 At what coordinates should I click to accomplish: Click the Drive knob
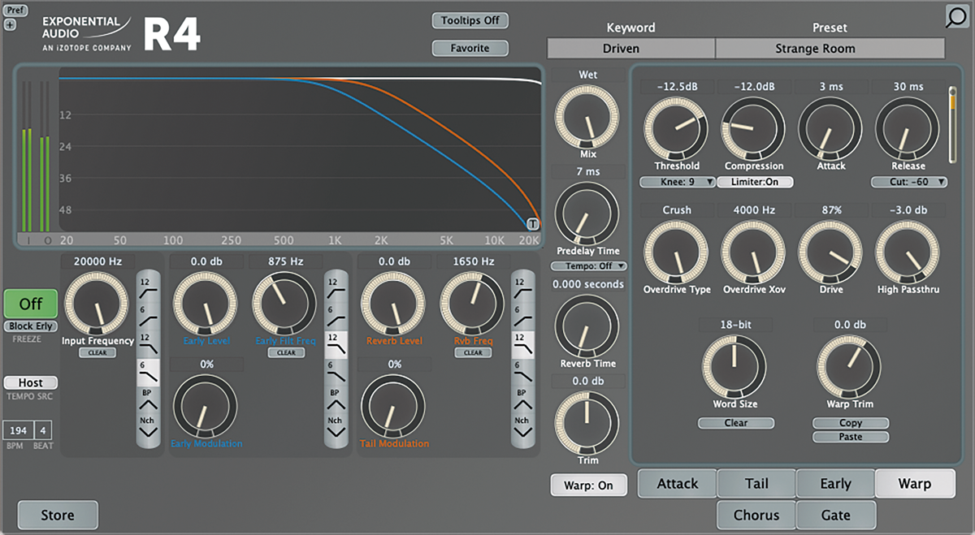pyautogui.click(x=830, y=252)
